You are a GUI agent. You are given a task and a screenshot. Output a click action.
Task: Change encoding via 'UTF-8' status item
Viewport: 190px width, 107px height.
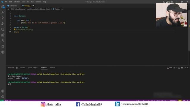[x=153, y=101]
